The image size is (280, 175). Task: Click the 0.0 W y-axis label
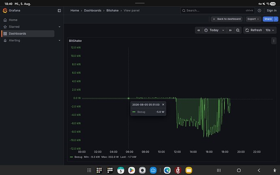pos(77,98)
